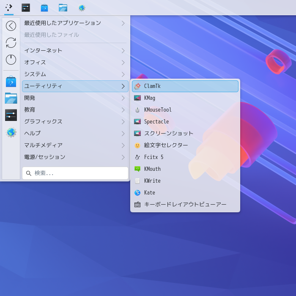Open the file manager in top panel
Image resolution: width=296 pixels, height=296 pixels.
coord(63,8)
